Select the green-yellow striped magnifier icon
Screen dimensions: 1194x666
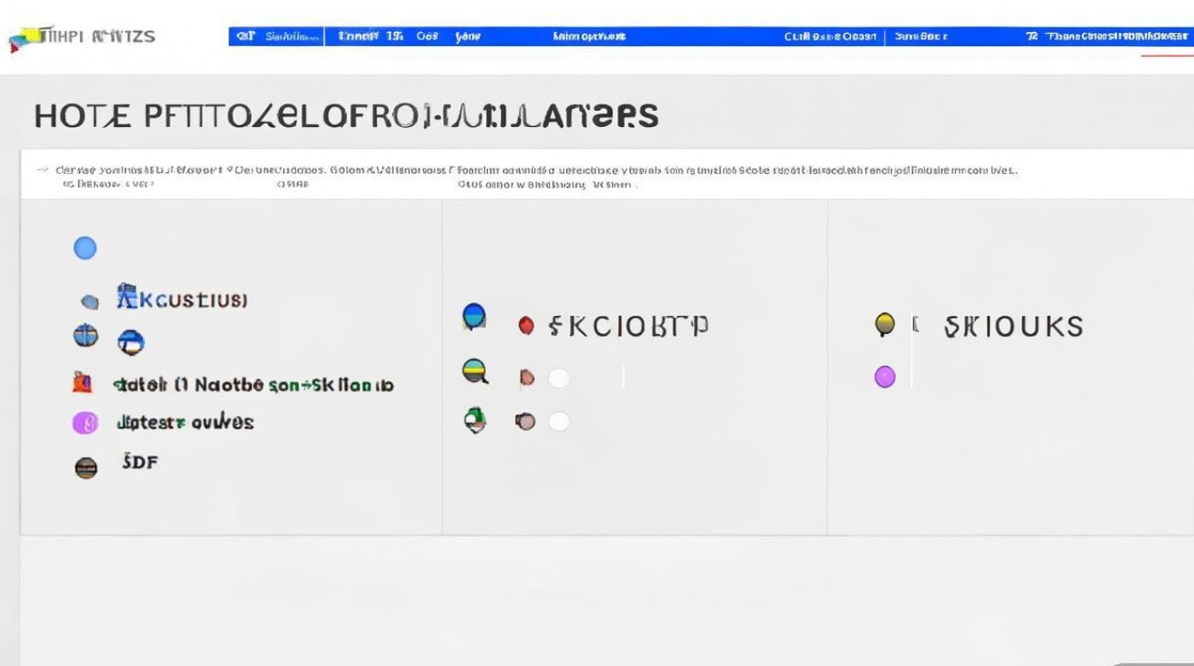475,371
